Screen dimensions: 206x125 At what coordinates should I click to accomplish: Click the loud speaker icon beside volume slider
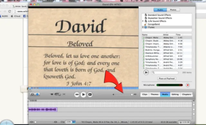(x=135, y=94)
